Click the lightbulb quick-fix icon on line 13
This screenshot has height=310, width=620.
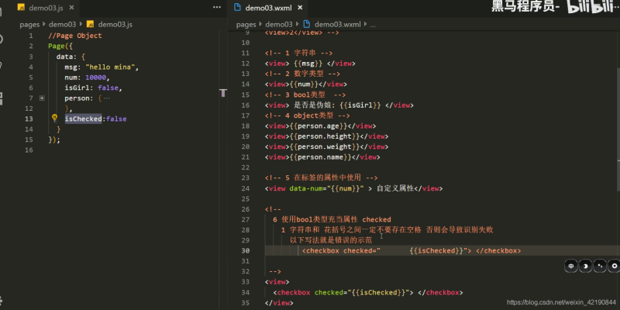tap(54, 118)
